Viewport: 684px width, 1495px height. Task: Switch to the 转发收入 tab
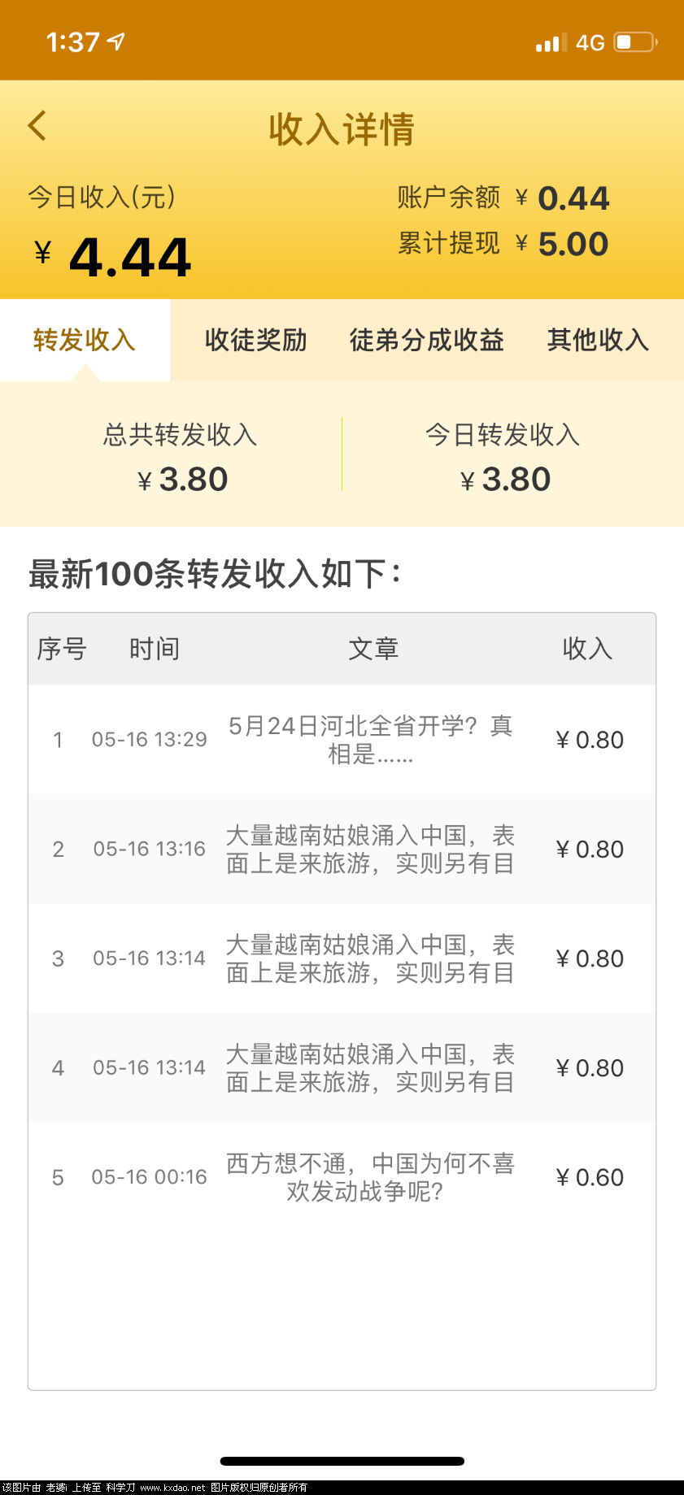tap(85, 340)
